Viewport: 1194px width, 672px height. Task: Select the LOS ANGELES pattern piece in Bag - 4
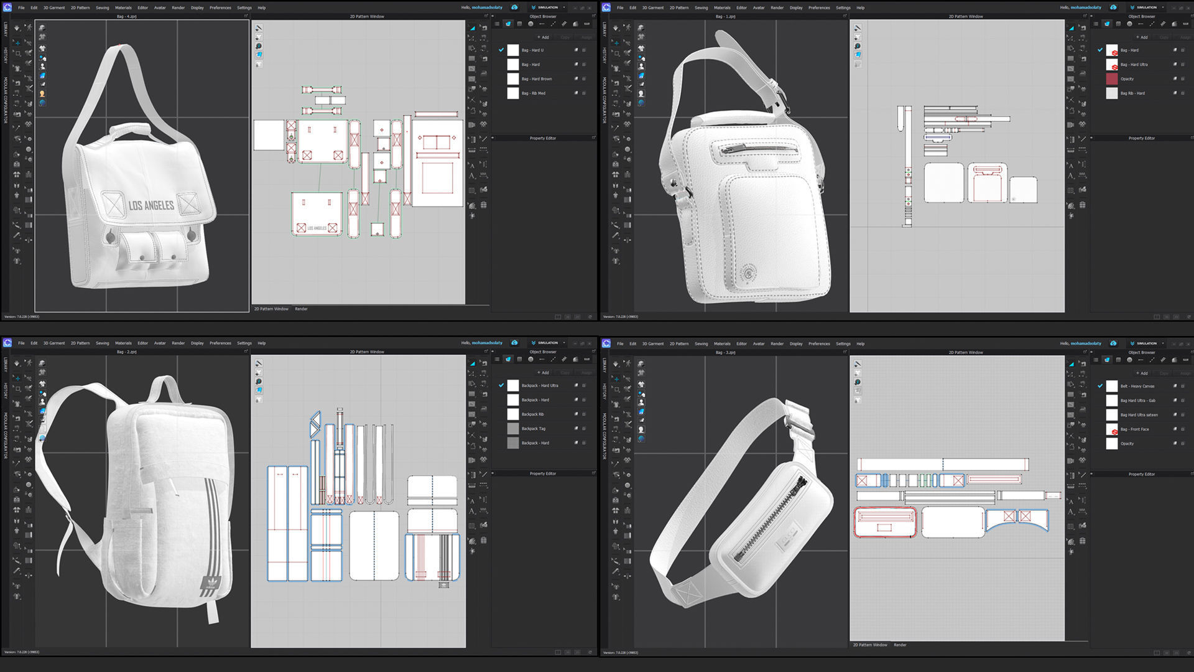pyautogui.click(x=317, y=213)
